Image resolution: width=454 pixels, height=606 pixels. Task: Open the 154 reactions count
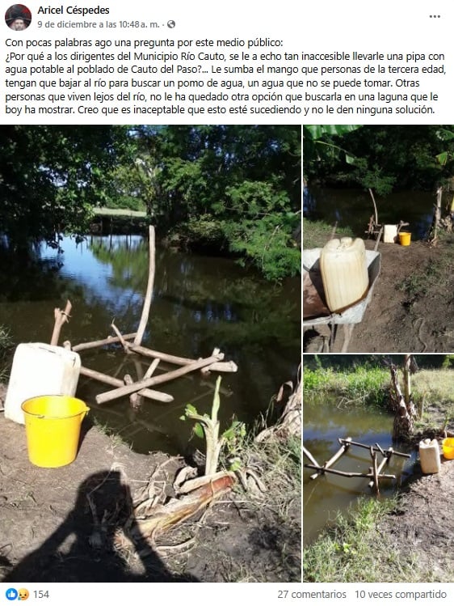[x=41, y=594]
